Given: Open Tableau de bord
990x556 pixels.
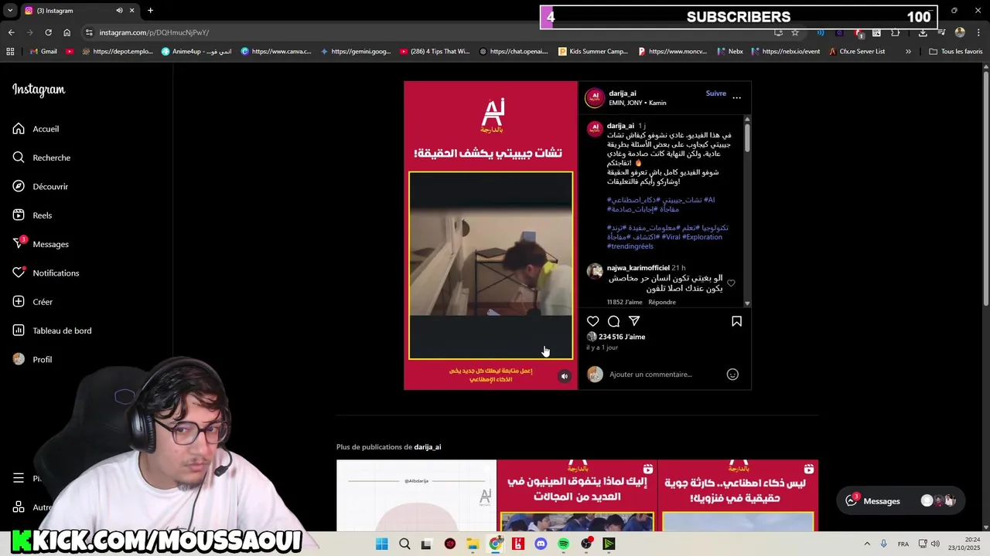Looking at the screenshot, I should (x=52, y=331).
